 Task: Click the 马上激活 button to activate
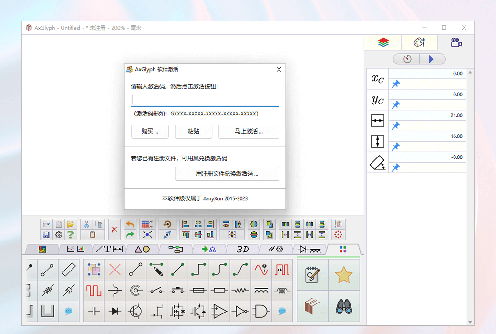tap(248, 132)
